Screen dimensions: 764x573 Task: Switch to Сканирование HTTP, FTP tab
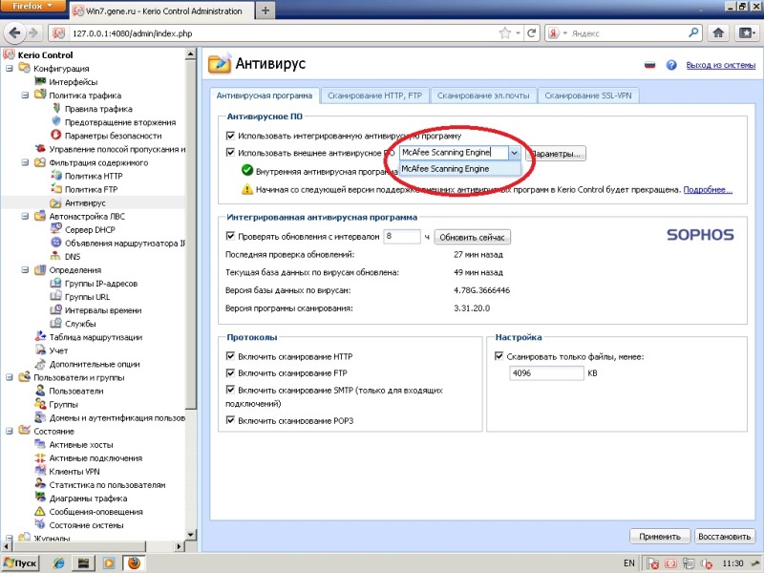[x=375, y=95]
